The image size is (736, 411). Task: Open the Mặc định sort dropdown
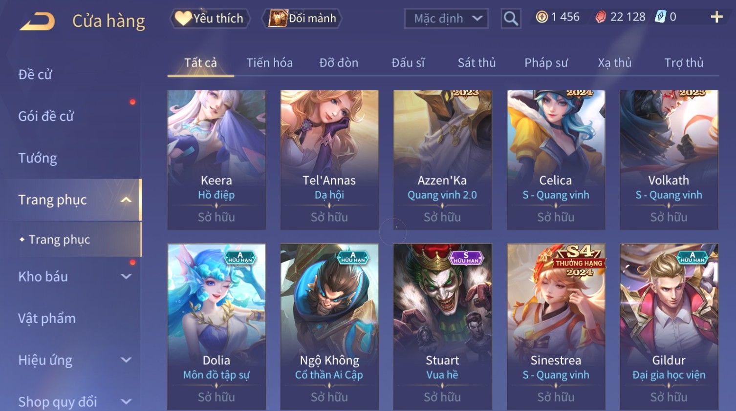(446, 19)
